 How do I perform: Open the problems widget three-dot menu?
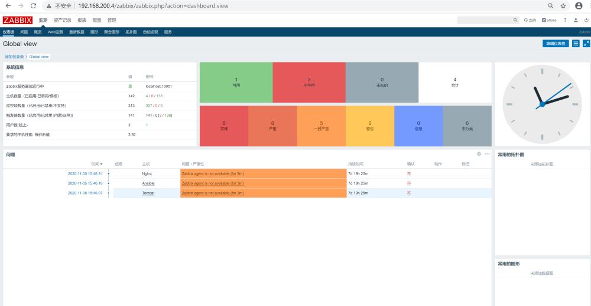click(487, 154)
